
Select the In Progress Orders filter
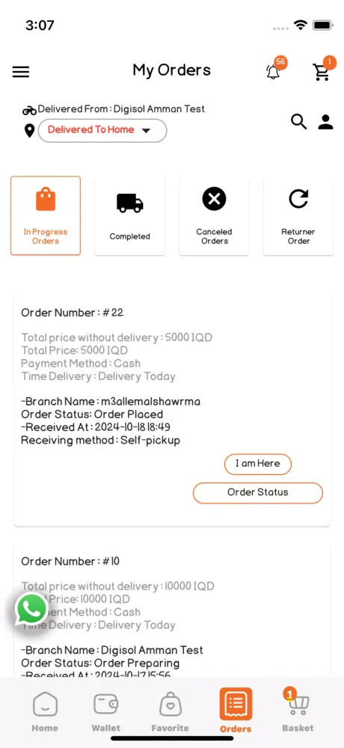46,215
